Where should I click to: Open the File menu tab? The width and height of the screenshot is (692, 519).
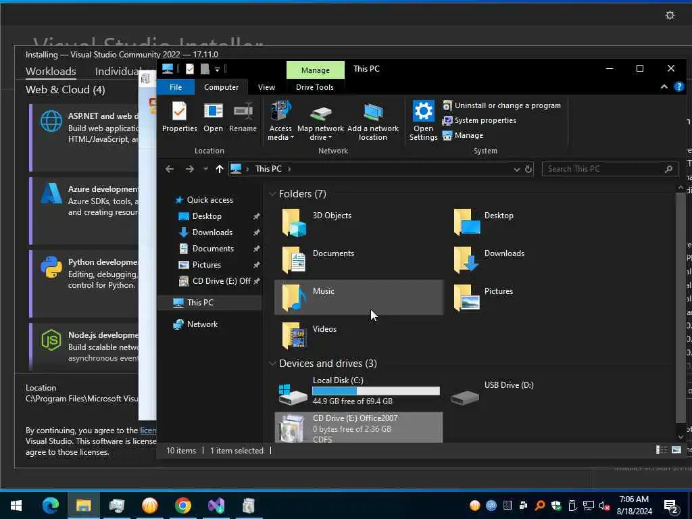click(x=176, y=87)
